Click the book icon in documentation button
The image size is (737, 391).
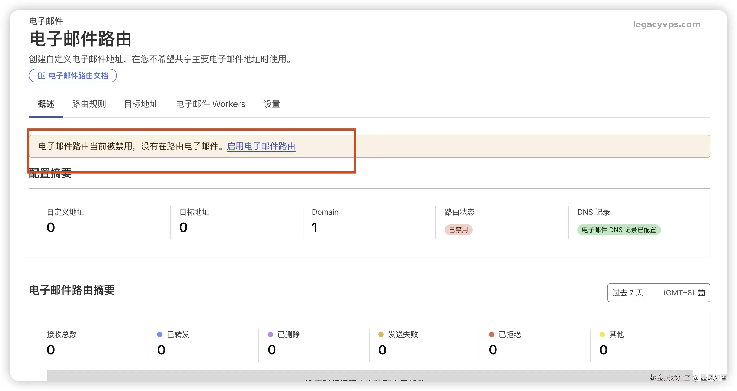[x=42, y=76]
